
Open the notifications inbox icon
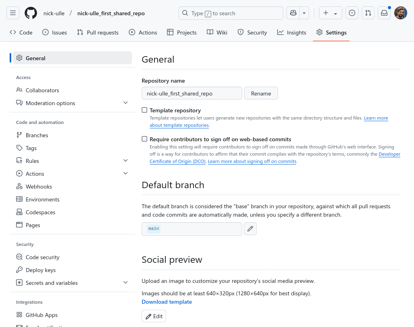[x=384, y=13]
